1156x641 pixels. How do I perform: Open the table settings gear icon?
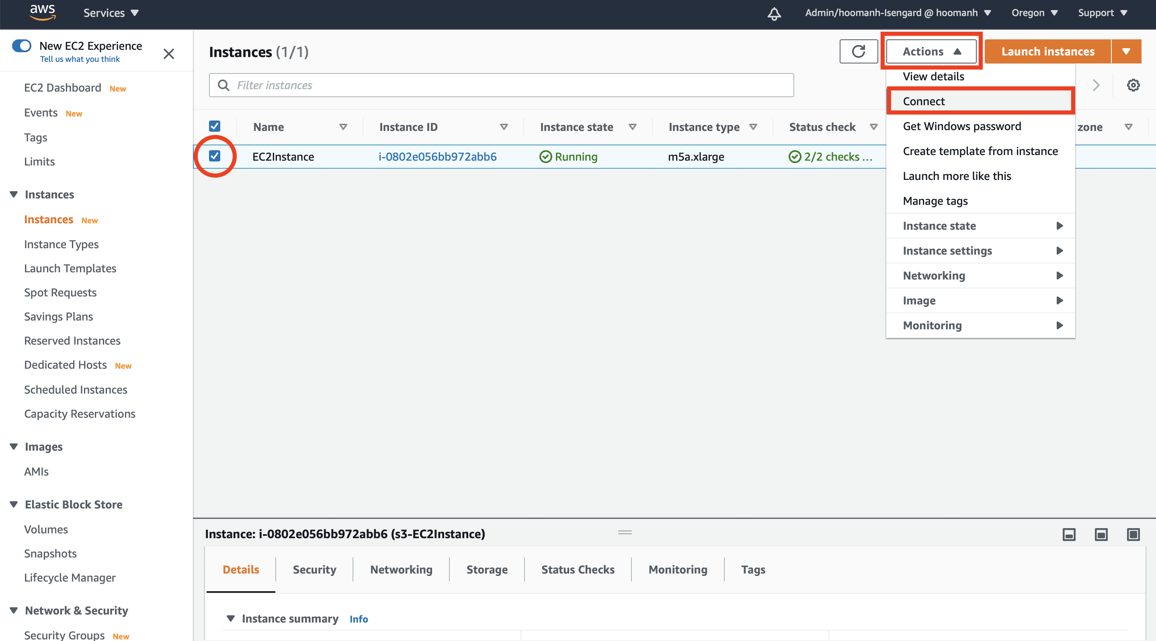tap(1133, 85)
